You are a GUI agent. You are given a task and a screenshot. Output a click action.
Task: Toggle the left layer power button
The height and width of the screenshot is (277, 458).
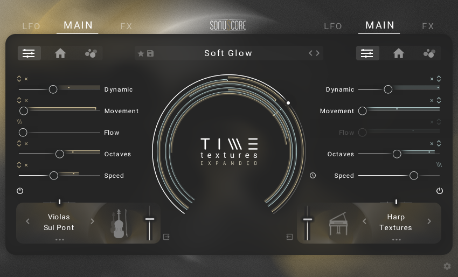coord(20,191)
